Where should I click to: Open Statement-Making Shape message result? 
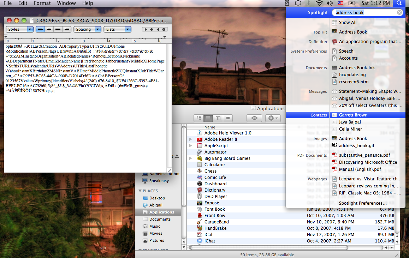(x=366, y=91)
